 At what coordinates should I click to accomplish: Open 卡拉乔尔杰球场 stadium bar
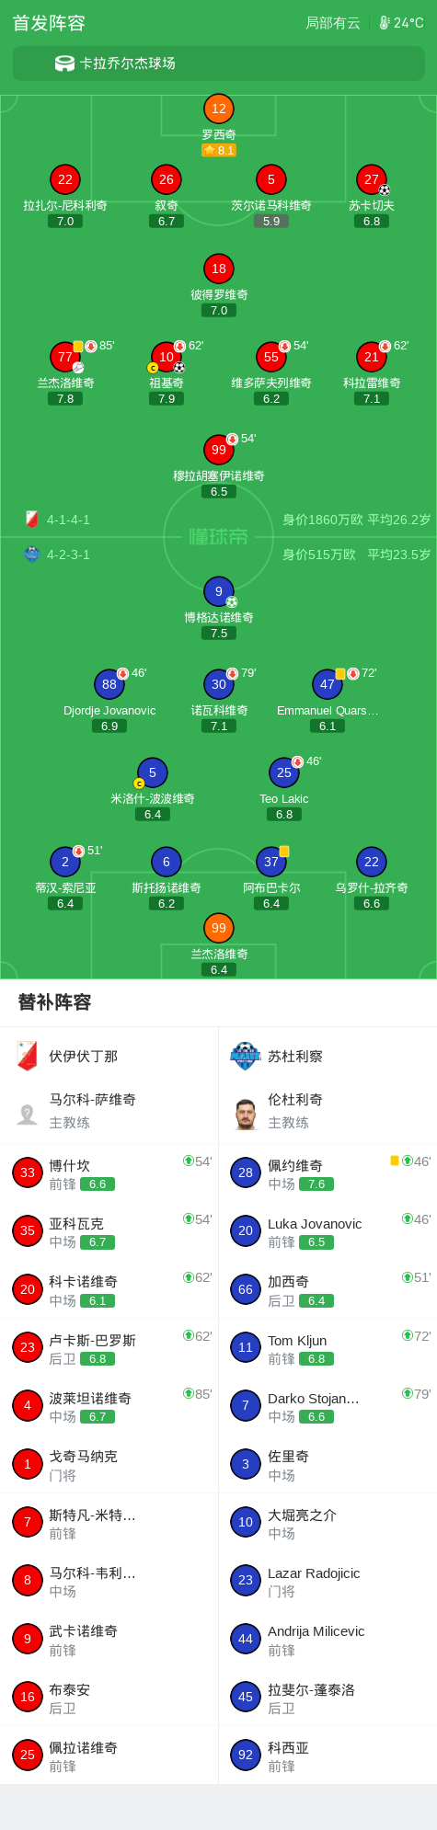[x=219, y=63]
